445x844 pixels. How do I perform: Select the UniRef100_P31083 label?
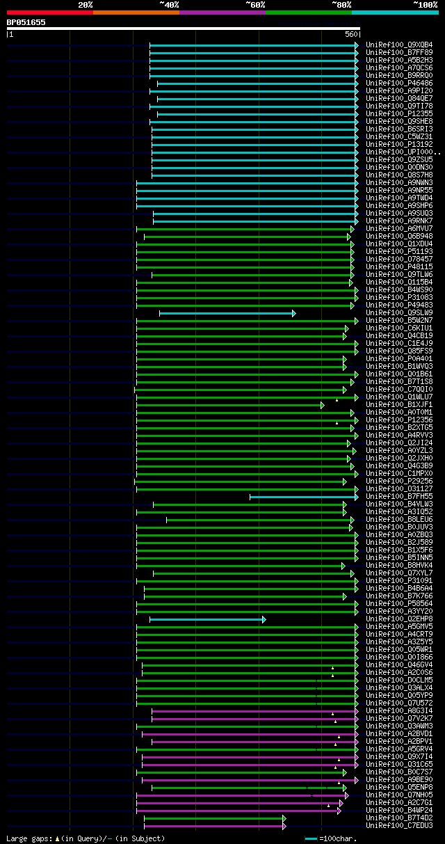tap(399, 298)
